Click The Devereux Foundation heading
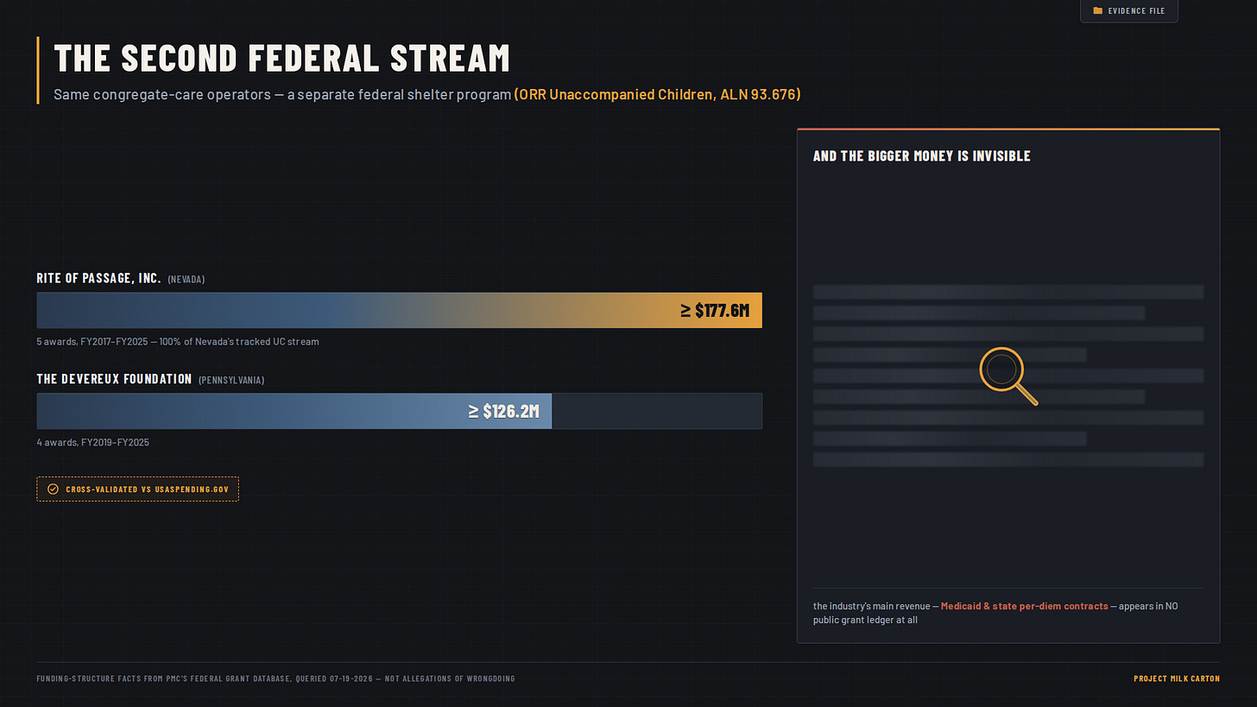 point(114,379)
